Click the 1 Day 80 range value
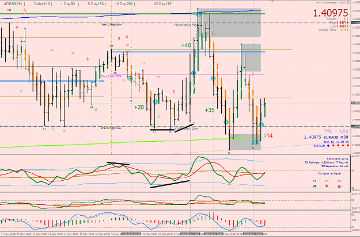 tap(68, 4)
